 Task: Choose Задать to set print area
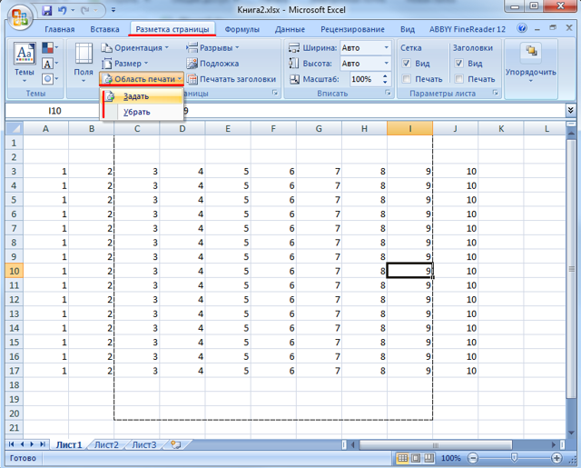(x=143, y=96)
